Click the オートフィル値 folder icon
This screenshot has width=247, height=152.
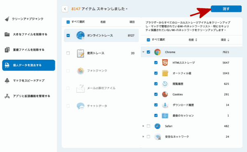[165, 73]
